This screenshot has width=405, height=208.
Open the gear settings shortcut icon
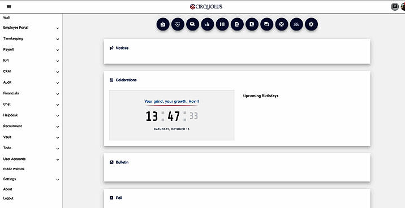pyautogui.click(x=311, y=24)
